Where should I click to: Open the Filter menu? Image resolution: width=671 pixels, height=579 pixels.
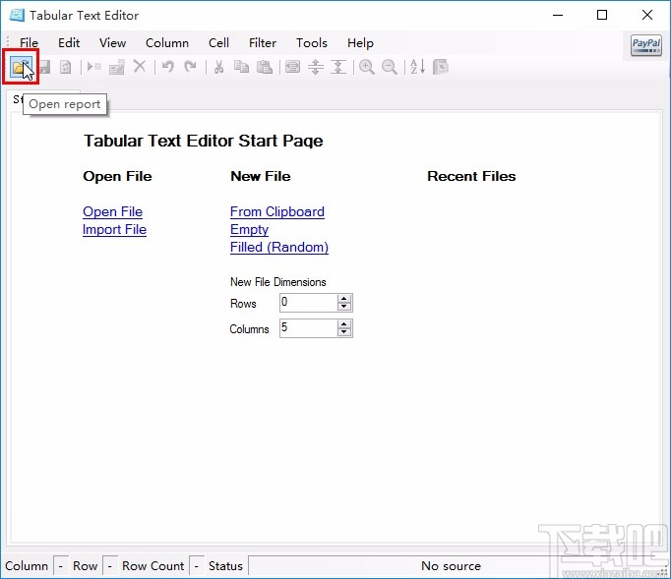tap(263, 43)
